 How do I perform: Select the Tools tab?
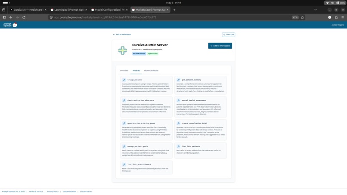click(136, 71)
